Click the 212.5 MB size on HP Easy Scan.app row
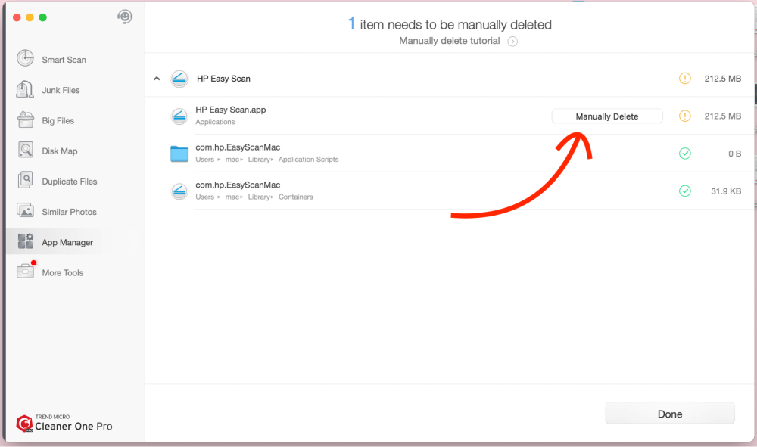 (x=722, y=116)
